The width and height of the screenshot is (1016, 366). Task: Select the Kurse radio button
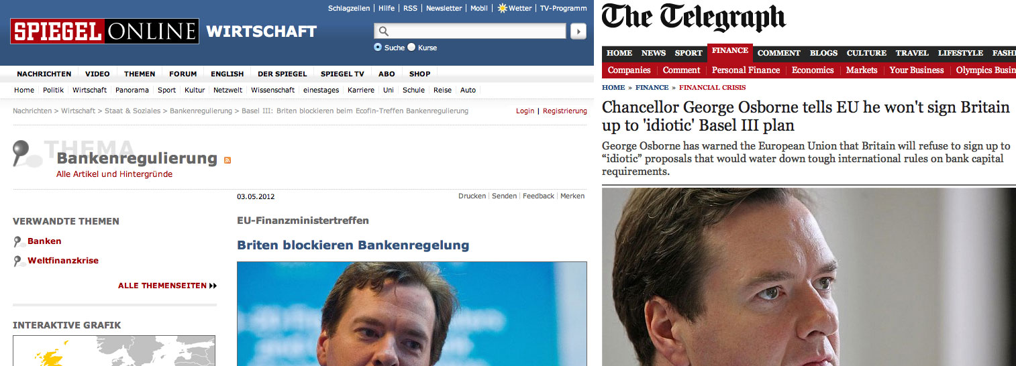pyautogui.click(x=411, y=48)
